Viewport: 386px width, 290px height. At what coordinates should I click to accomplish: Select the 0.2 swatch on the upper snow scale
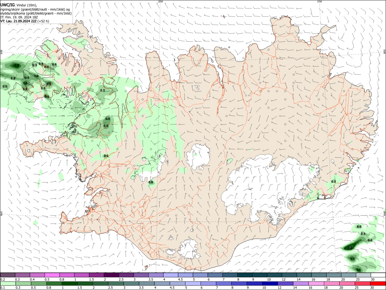8,275
